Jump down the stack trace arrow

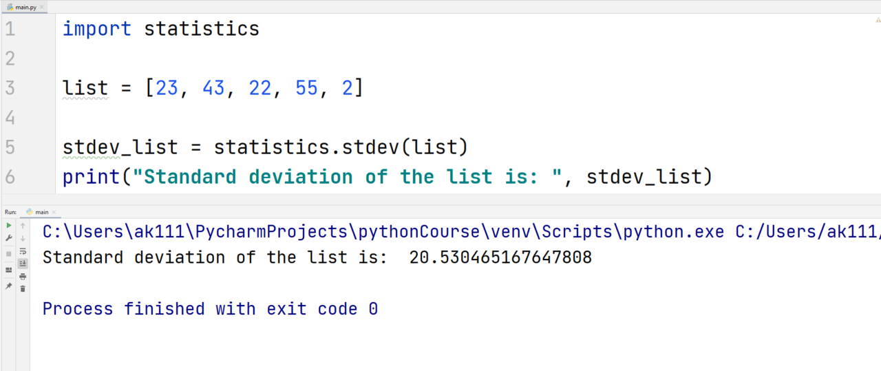(x=23, y=238)
